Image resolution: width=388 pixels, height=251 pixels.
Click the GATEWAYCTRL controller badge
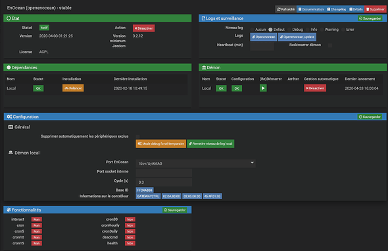coord(148,196)
